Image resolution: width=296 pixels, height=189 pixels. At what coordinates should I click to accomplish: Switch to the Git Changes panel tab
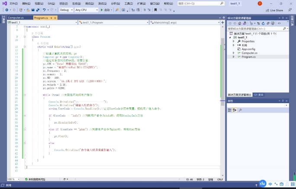[258, 94]
